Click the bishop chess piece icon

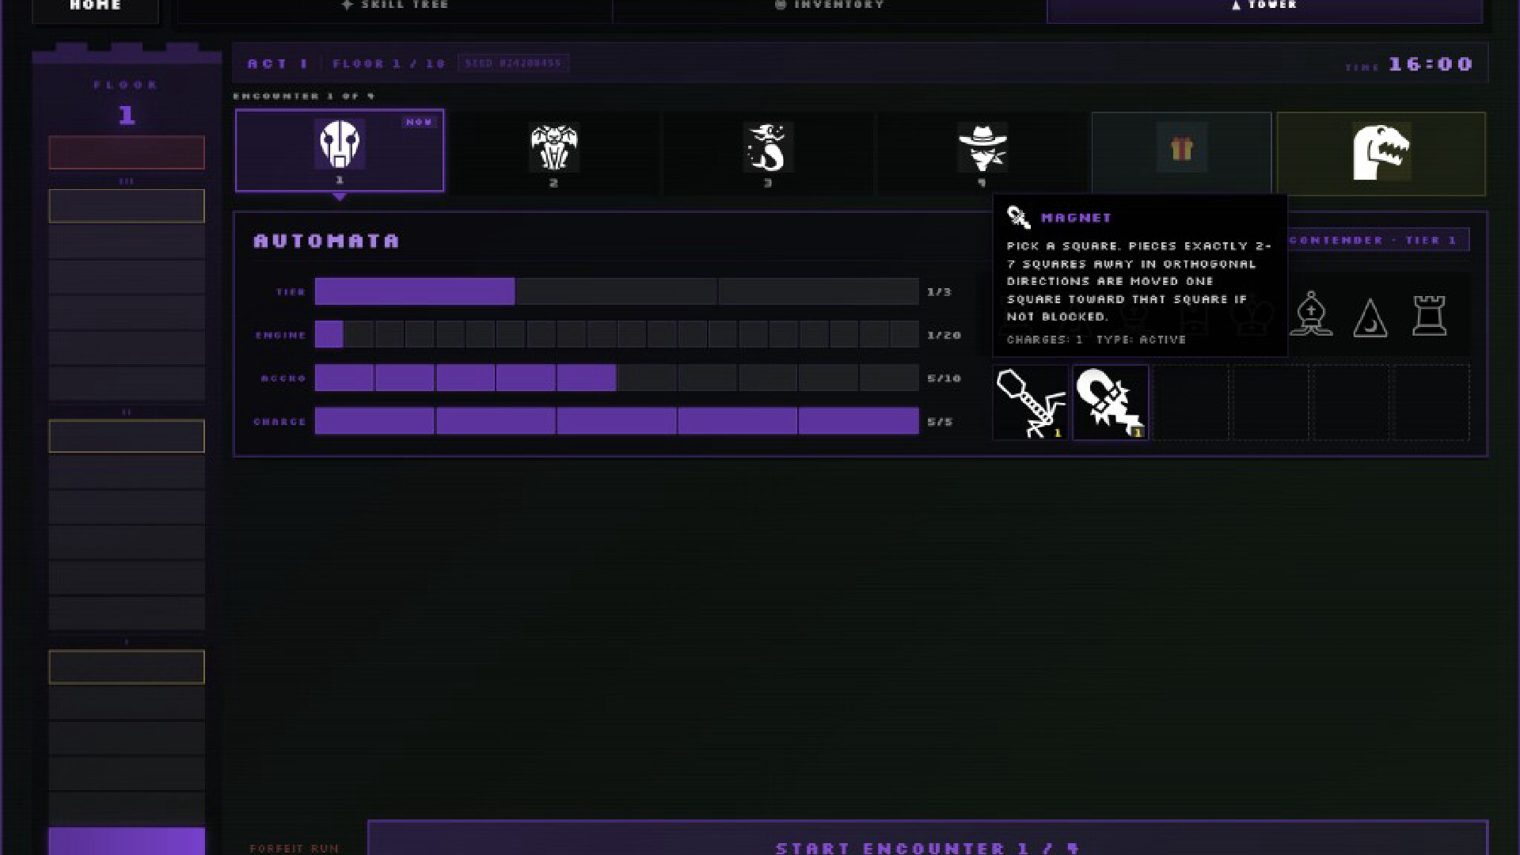click(x=1311, y=314)
